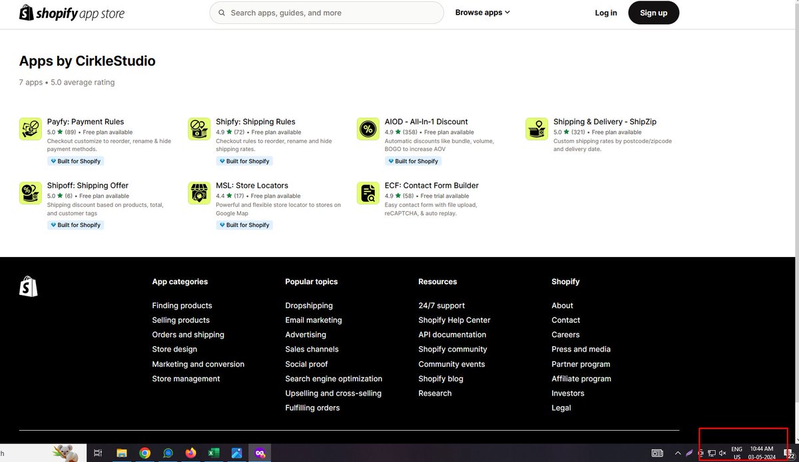Open Shopify blog link

441,379
